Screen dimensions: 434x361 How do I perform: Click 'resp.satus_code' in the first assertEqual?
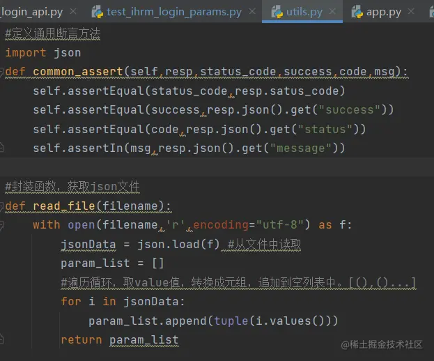pyautogui.click(x=286, y=91)
